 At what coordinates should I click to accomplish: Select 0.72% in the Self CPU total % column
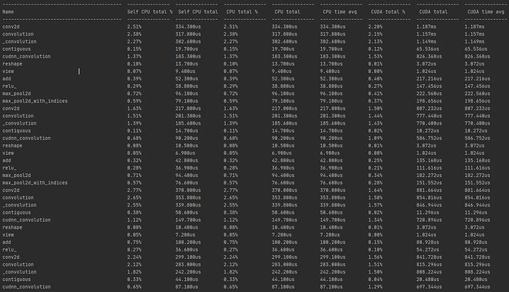(x=134, y=94)
